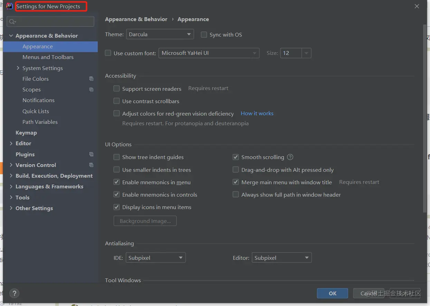The height and width of the screenshot is (306, 430).
Task: Toggle Sync with OS checkbox
Action: point(204,34)
